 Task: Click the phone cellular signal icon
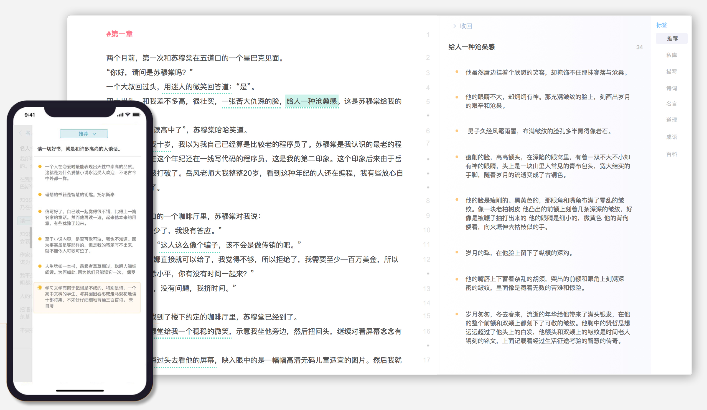tap(120, 115)
